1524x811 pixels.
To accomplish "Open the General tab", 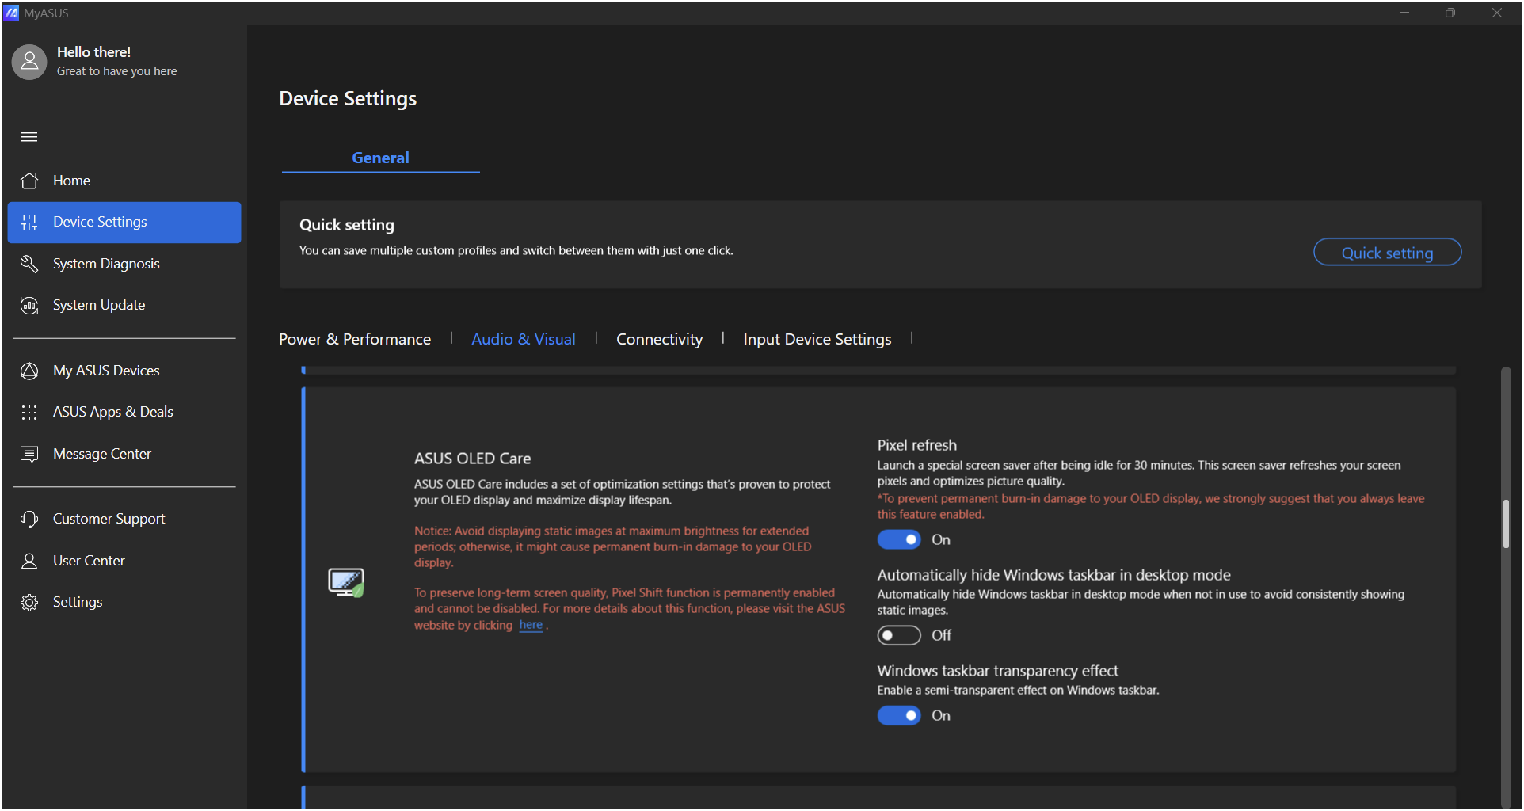I will 380,158.
